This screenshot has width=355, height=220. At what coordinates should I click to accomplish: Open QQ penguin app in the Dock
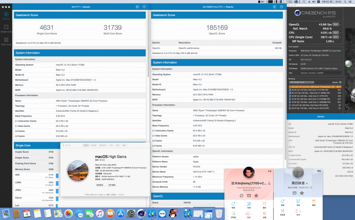pos(173,214)
